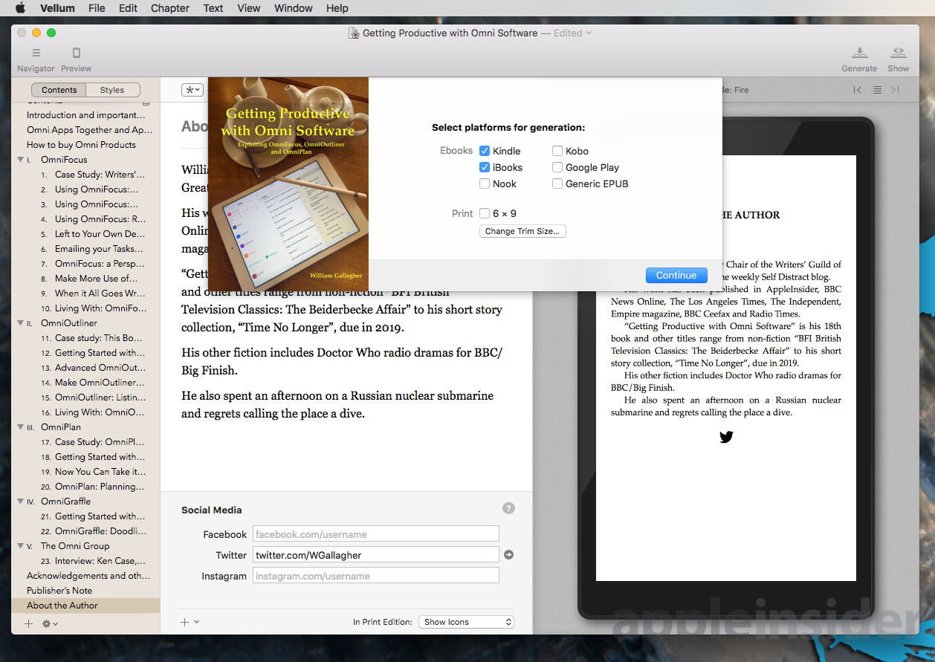Open the Preview pane icon
This screenshot has height=662, width=935.
pyautogui.click(x=76, y=53)
